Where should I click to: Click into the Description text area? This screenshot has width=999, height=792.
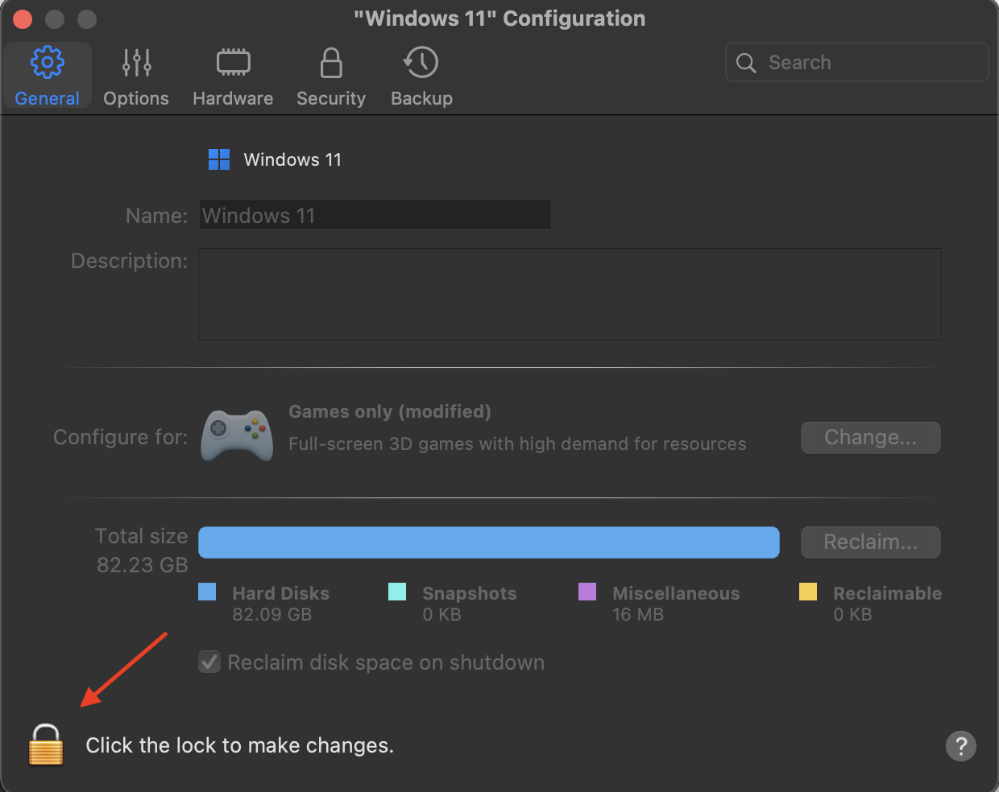point(570,294)
